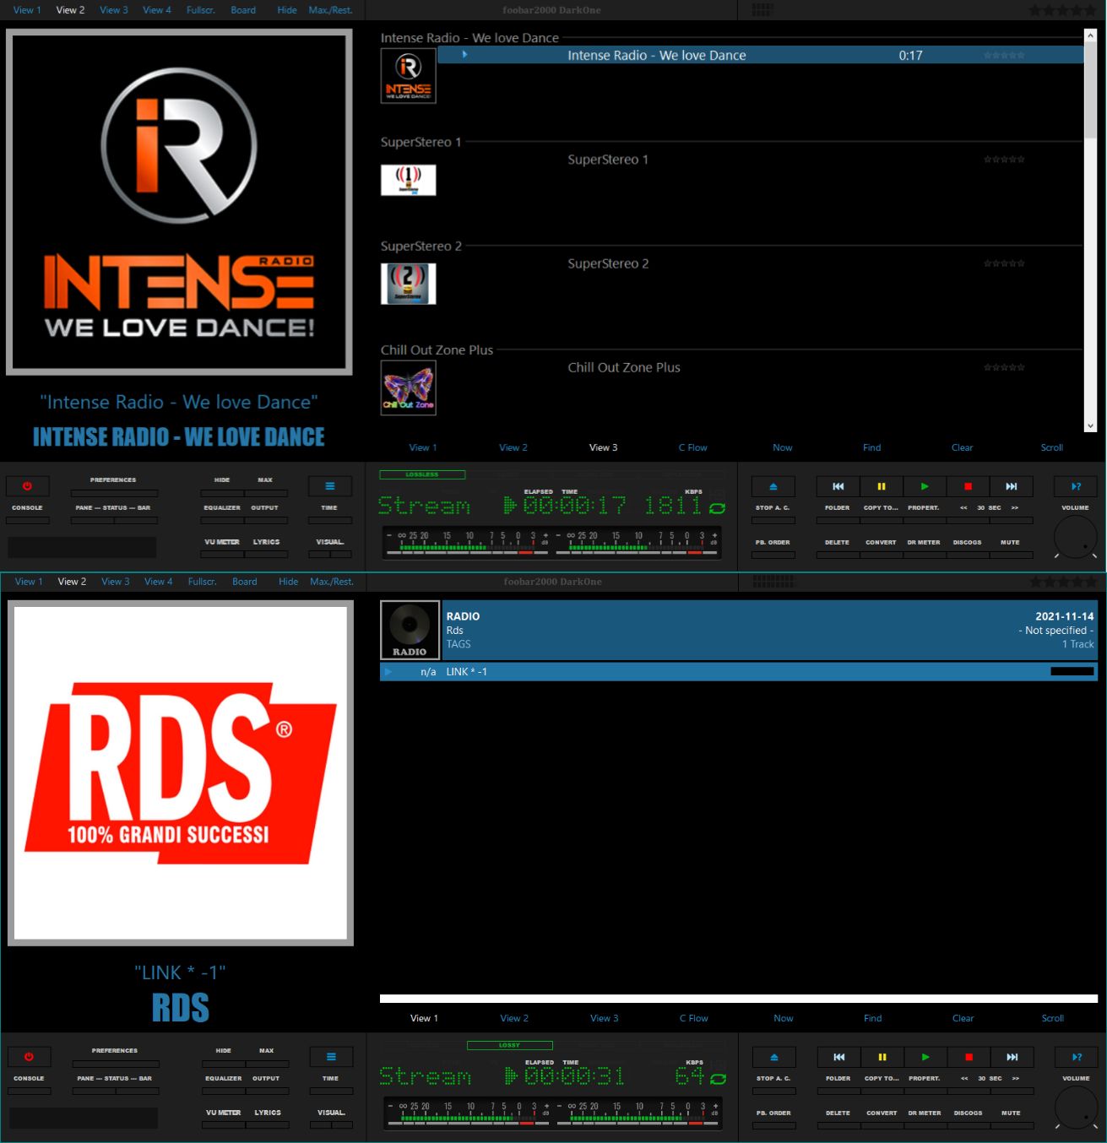Skip to next track in lower player
Image resolution: width=1107 pixels, height=1143 pixels.
(x=1012, y=1057)
